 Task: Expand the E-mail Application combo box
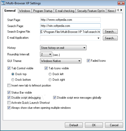[98, 38]
